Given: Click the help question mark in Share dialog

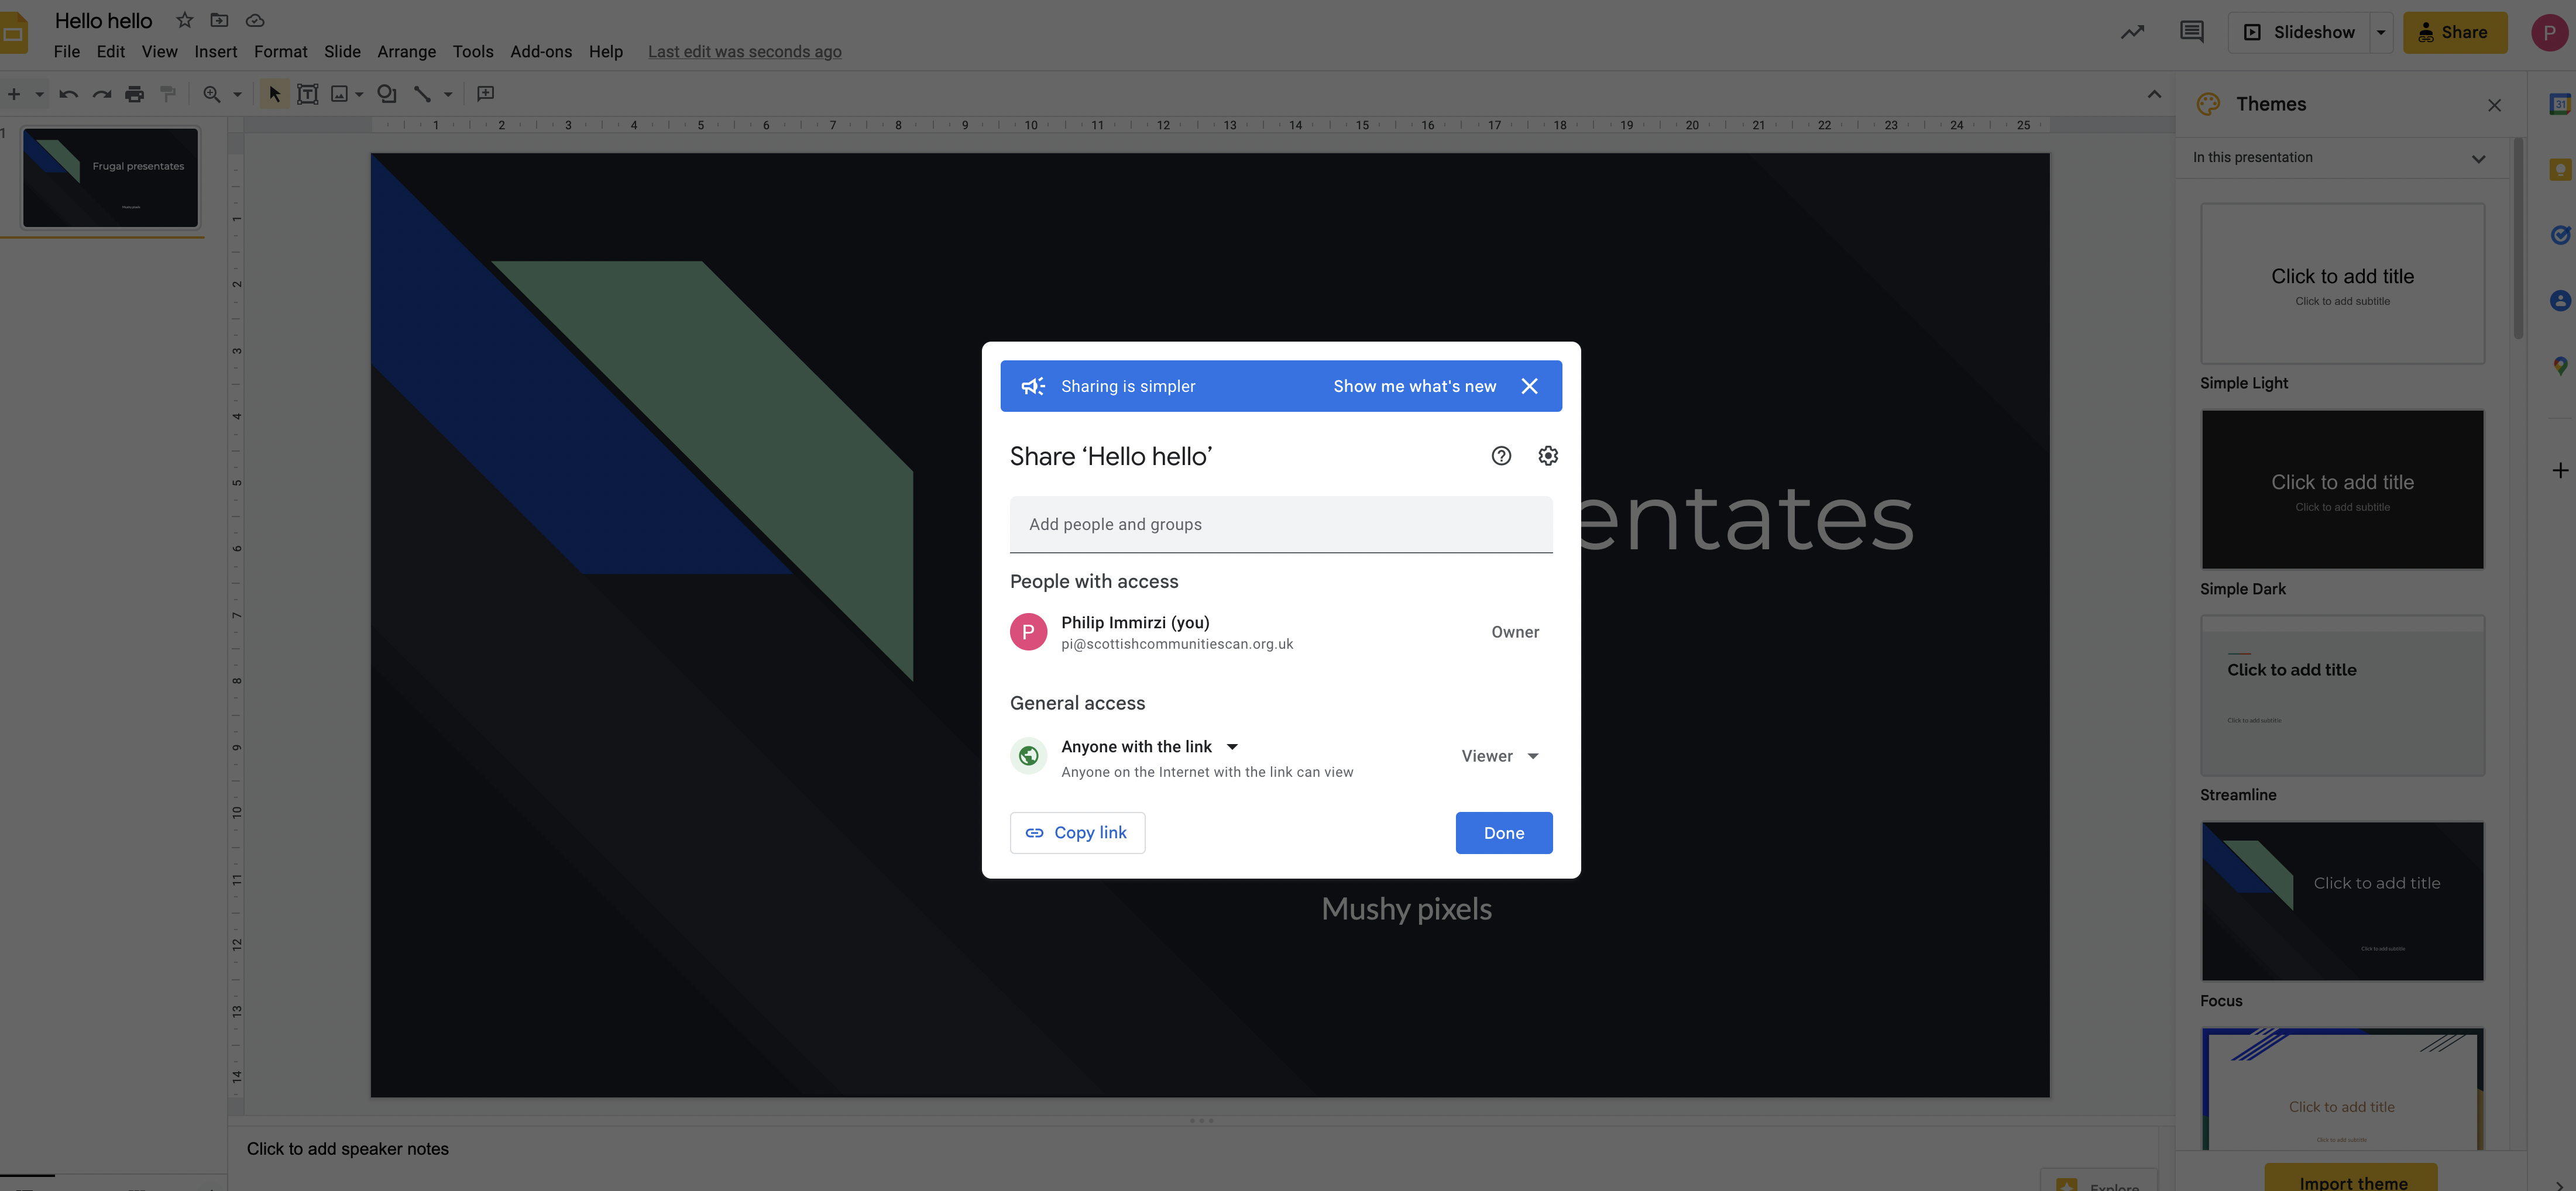Looking at the screenshot, I should (1501, 456).
